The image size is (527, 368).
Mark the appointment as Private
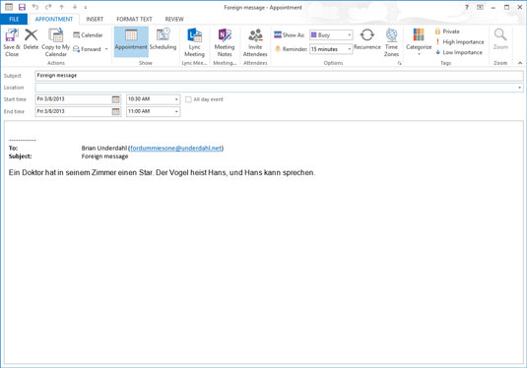[x=447, y=31]
